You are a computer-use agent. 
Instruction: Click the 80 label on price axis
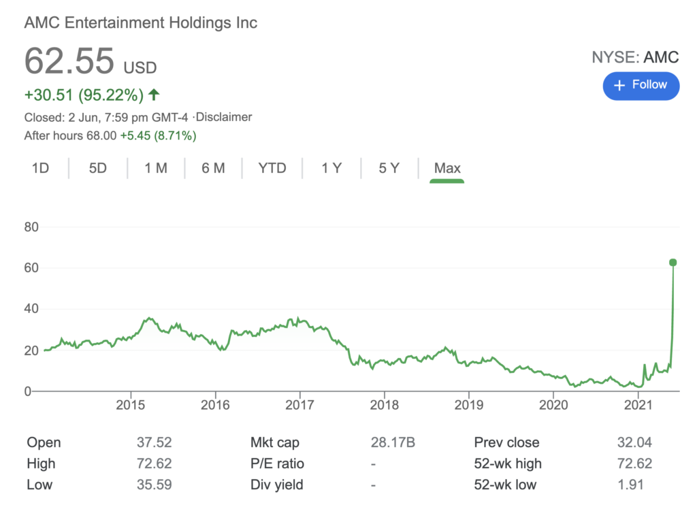[x=31, y=227]
